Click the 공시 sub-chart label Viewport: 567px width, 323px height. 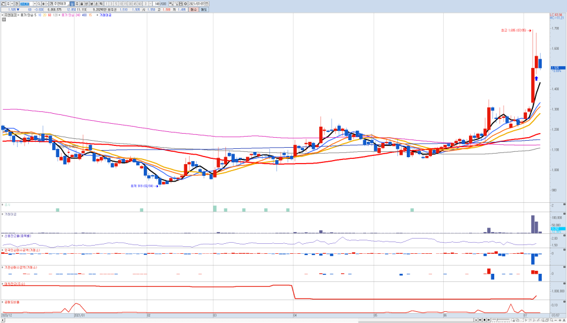tap(7, 205)
